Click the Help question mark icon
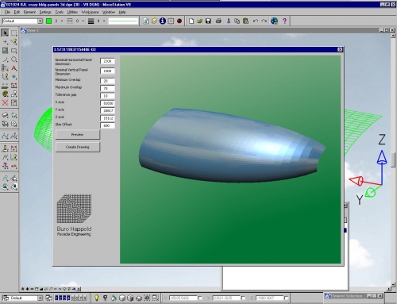The height and width of the screenshot is (304, 397). 285,21
